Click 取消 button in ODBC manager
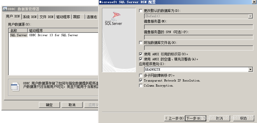The height and width of the screenshot is (123, 257). coord(72,105)
